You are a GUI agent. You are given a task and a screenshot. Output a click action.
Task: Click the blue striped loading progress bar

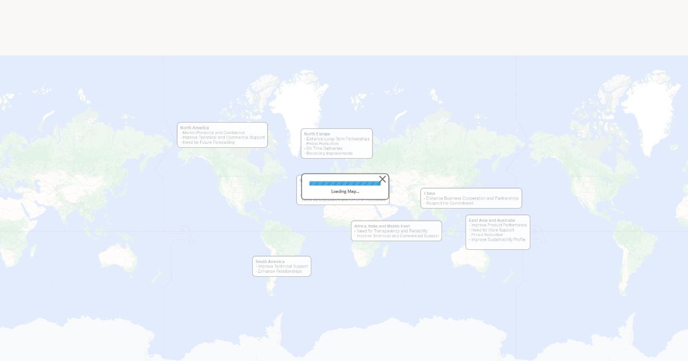[345, 183]
